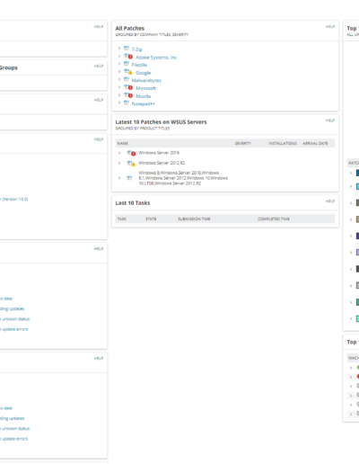Click the TASK column header

click(x=121, y=219)
